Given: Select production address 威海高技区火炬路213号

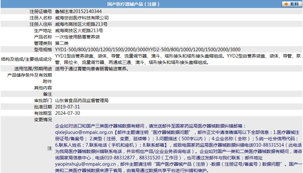Looking at the screenshot, I should [x=79, y=31].
